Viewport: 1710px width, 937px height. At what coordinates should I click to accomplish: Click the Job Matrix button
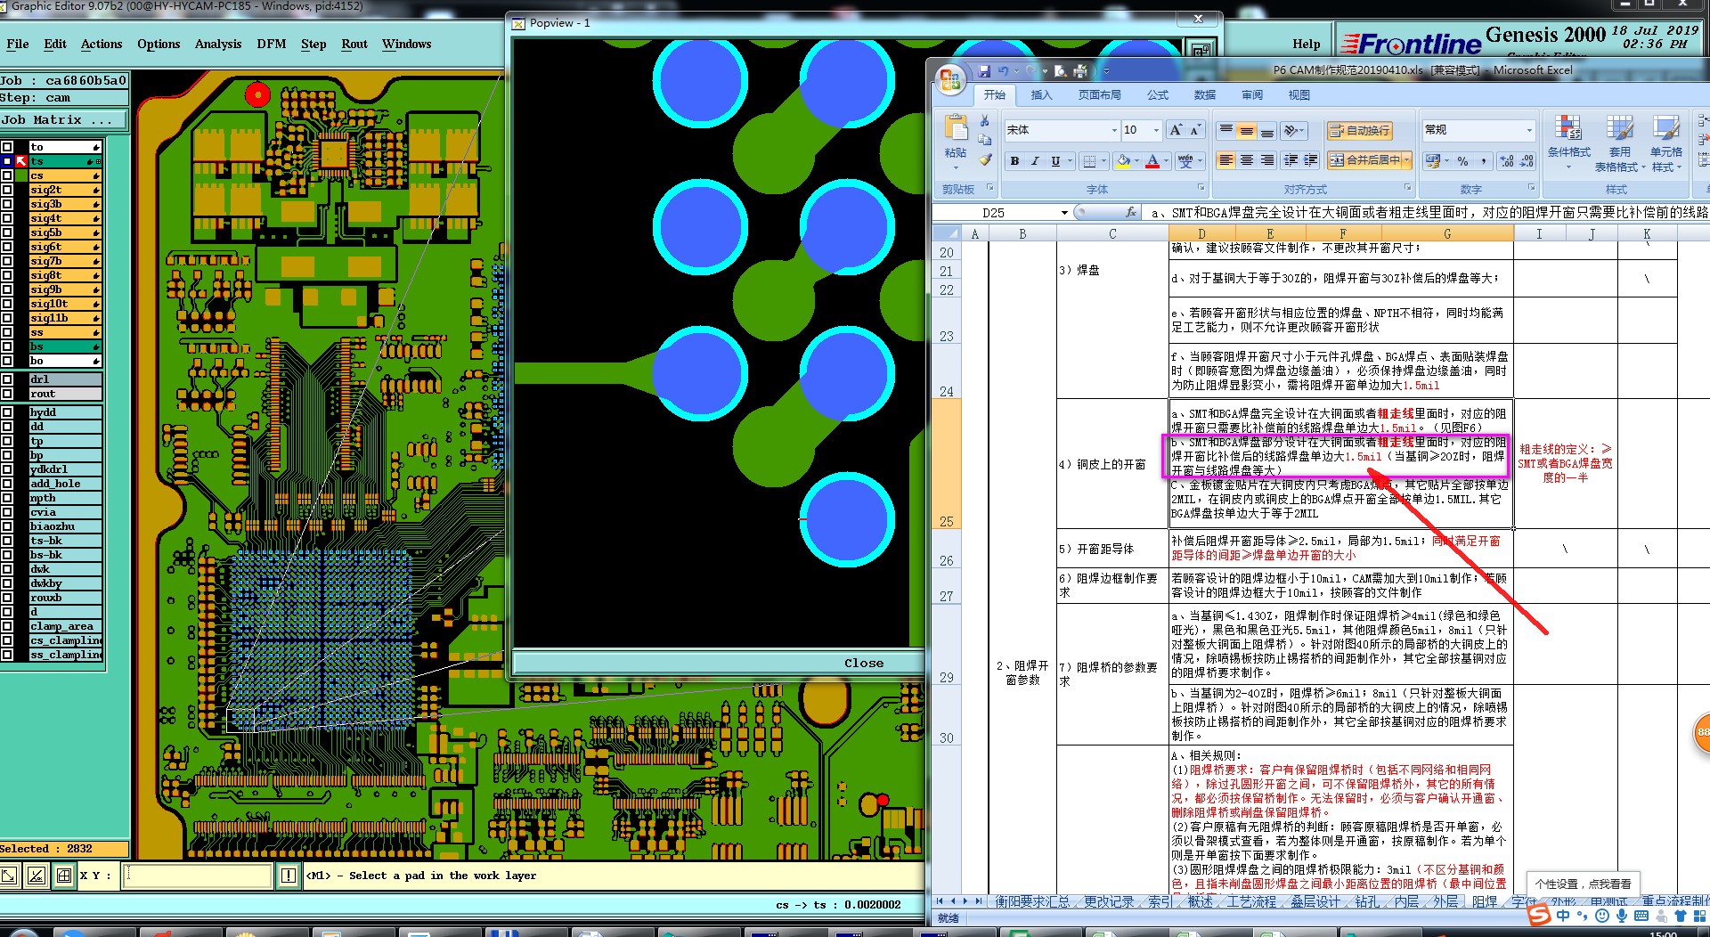tap(64, 120)
